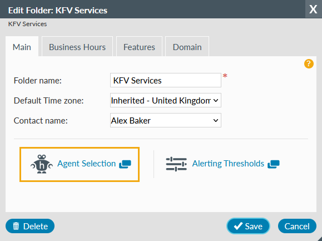
Task: Click the trash can icon on Delete
Action: (16, 226)
